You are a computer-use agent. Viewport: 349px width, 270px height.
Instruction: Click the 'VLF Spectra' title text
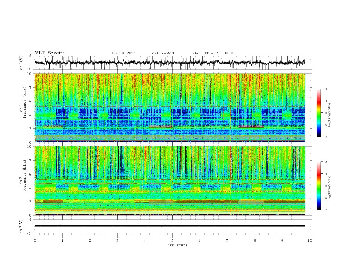tap(50, 53)
